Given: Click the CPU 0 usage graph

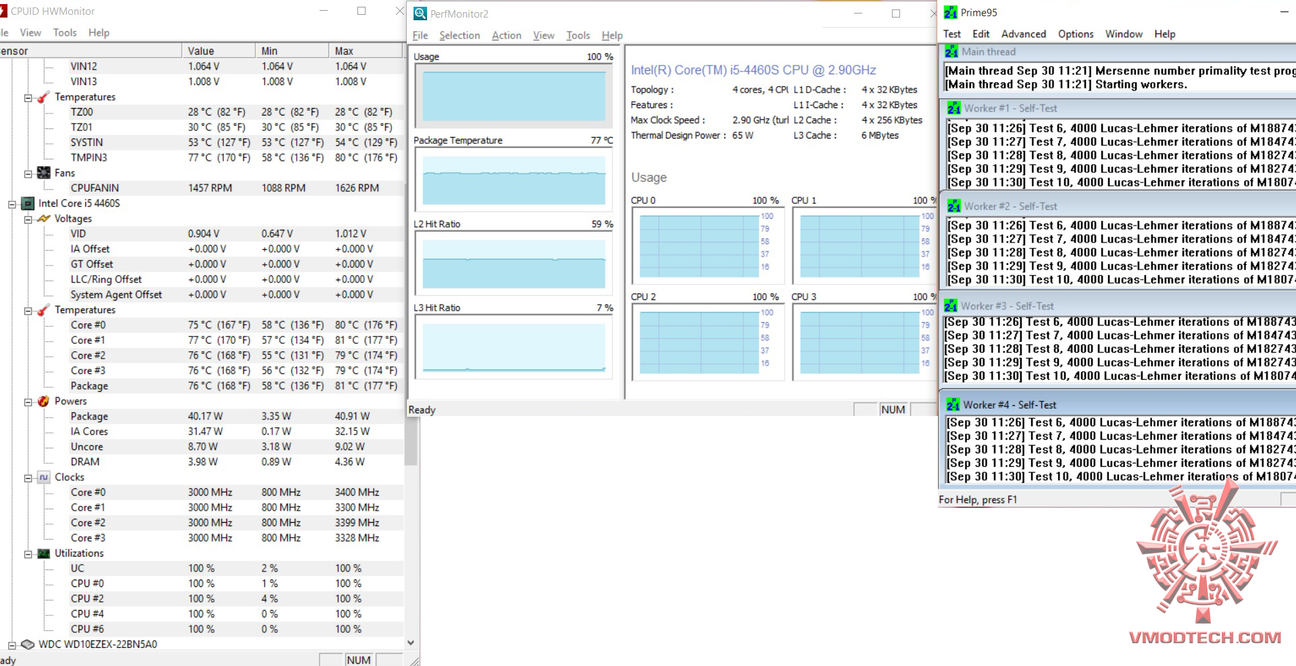Looking at the screenshot, I should pyautogui.click(x=707, y=246).
